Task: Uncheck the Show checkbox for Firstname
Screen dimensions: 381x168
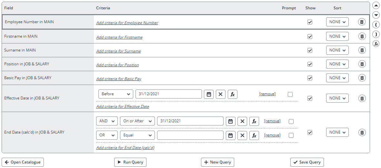Action: click(310, 36)
